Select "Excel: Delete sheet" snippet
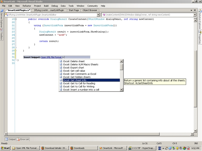Screen dimensions: 202x151 (74, 61)
